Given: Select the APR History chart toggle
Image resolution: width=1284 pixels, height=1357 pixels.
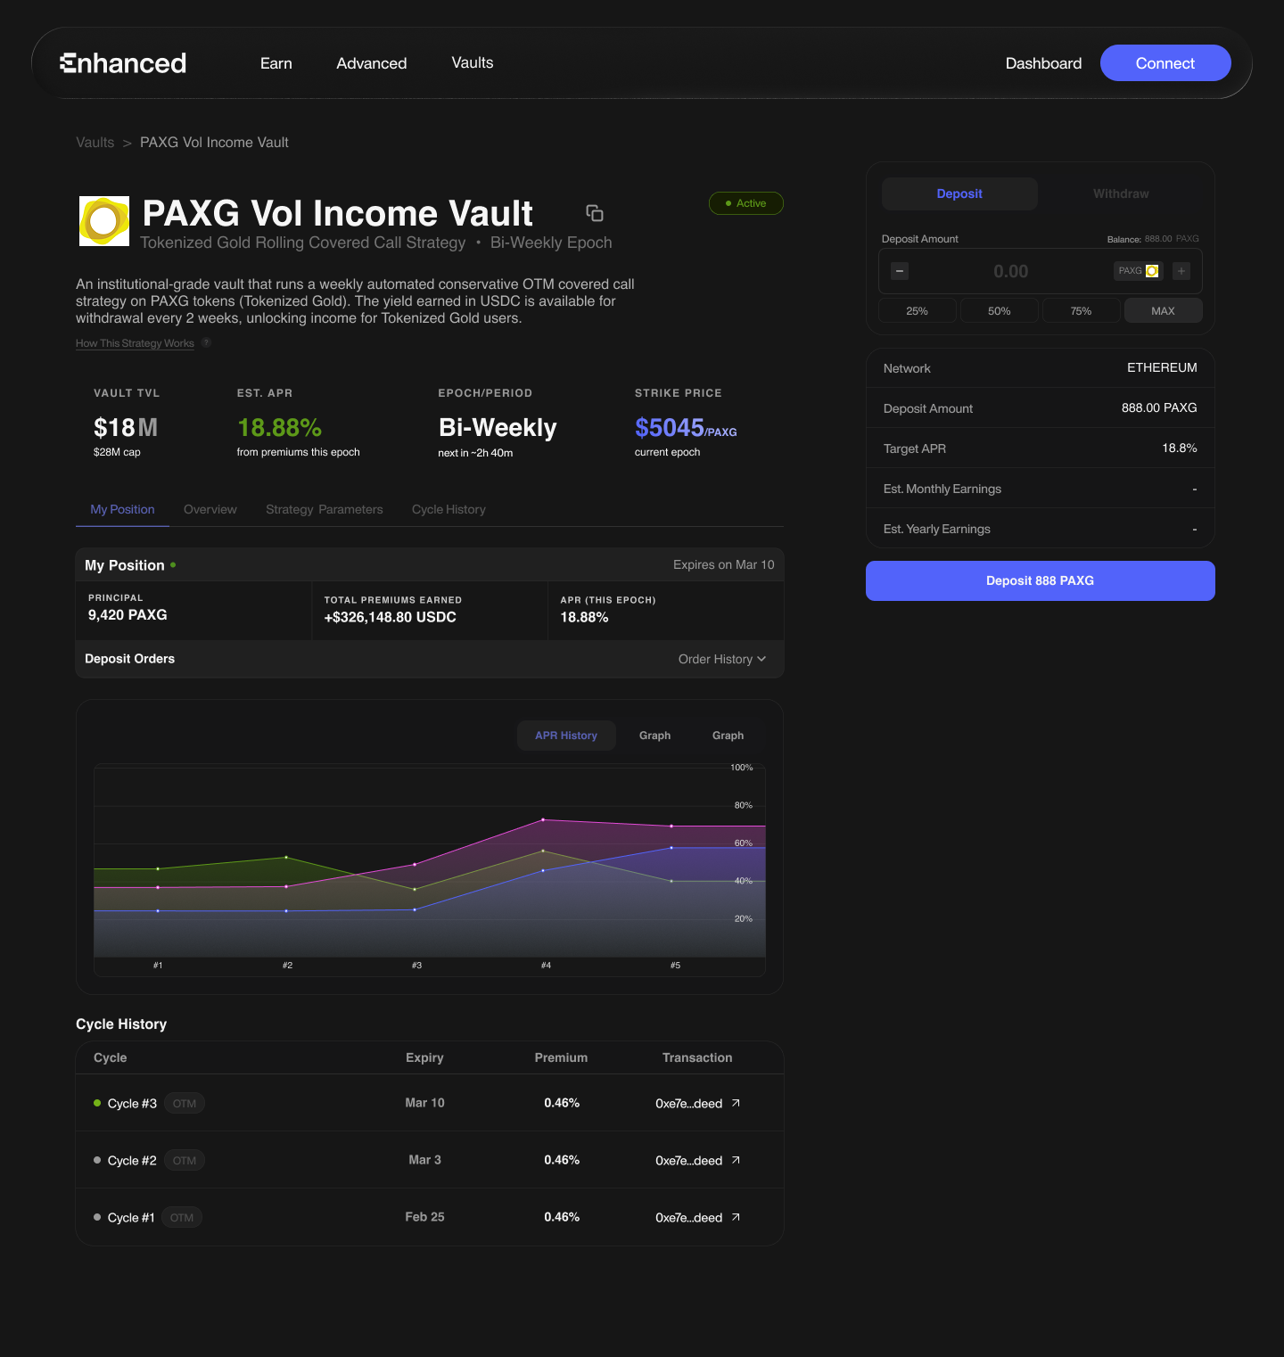Looking at the screenshot, I should pyautogui.click(x=566, y=736).
